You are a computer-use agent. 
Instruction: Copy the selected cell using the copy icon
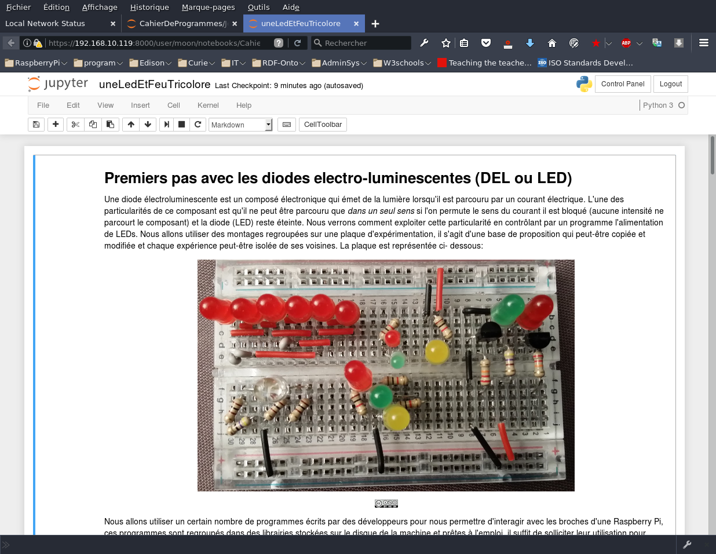click(93, 124)
